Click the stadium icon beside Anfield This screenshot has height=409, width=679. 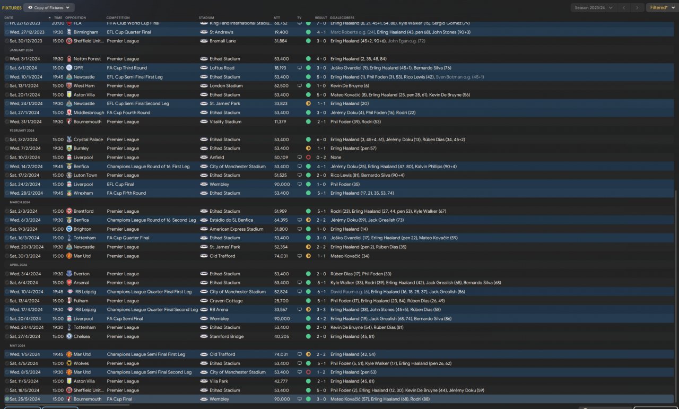click(x=204, y=158)
